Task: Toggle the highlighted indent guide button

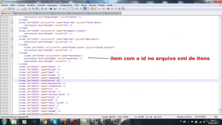Action: 85,9
